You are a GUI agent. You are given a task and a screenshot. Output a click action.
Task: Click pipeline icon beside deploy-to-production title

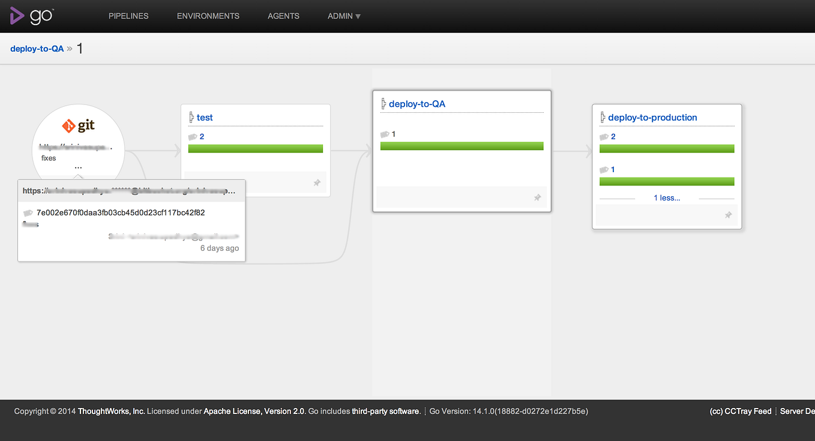603,118
